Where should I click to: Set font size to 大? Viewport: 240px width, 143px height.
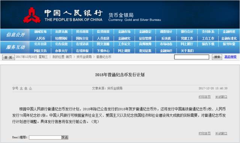(21, 88)
